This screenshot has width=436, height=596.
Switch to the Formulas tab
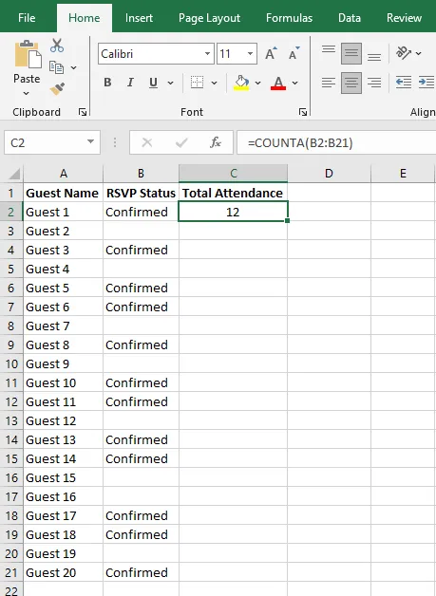[289, 18]
